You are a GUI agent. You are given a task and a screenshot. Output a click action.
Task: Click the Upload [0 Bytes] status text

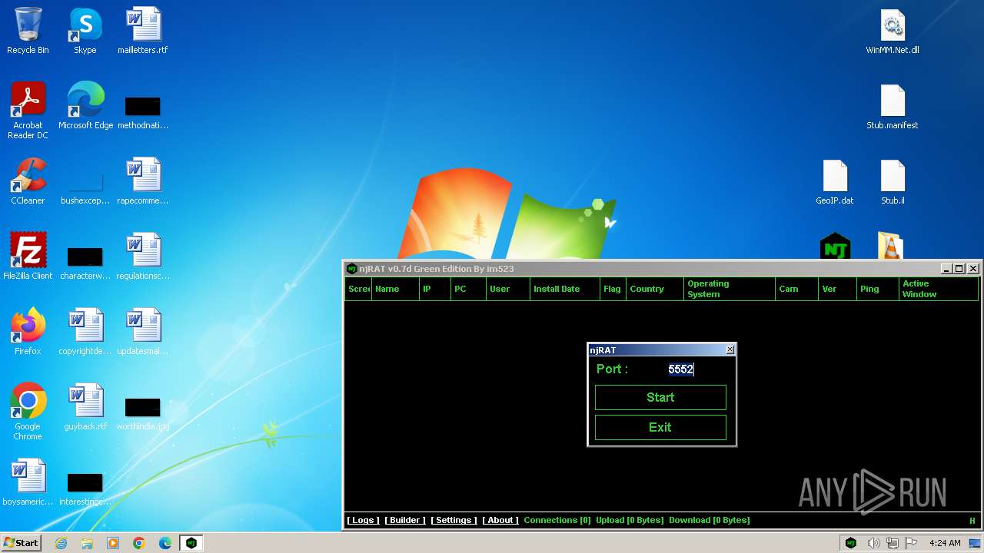[630, 520]
